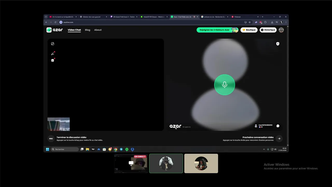Click Prochaine conversation vidéo label
Viewport: 332px width, 187px height.
pos(258,137)
